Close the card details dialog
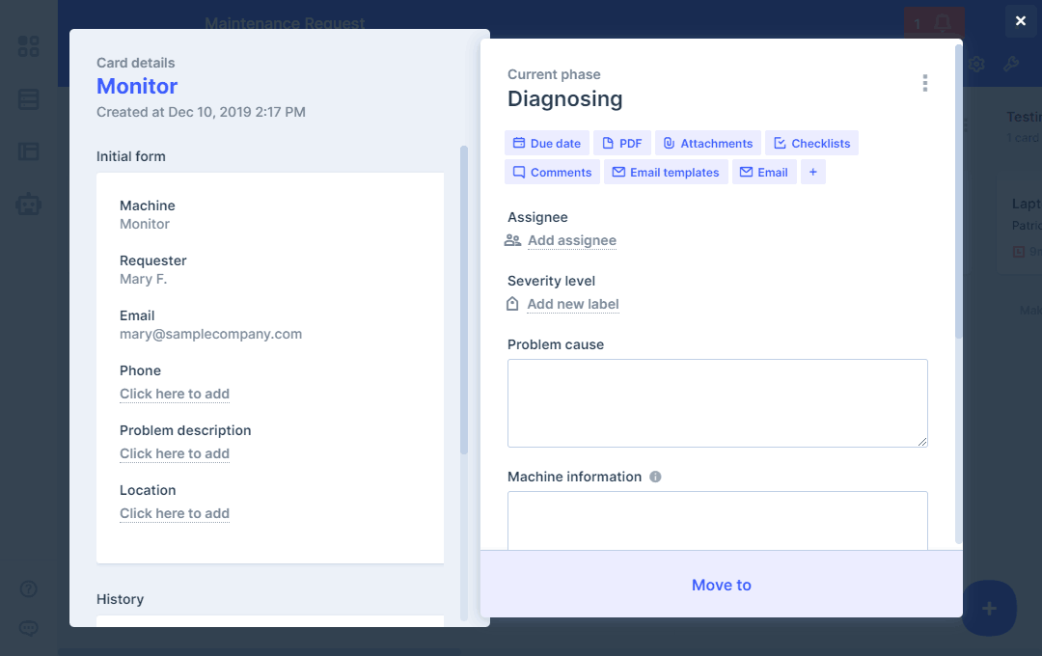 (x=1021, y=20)
